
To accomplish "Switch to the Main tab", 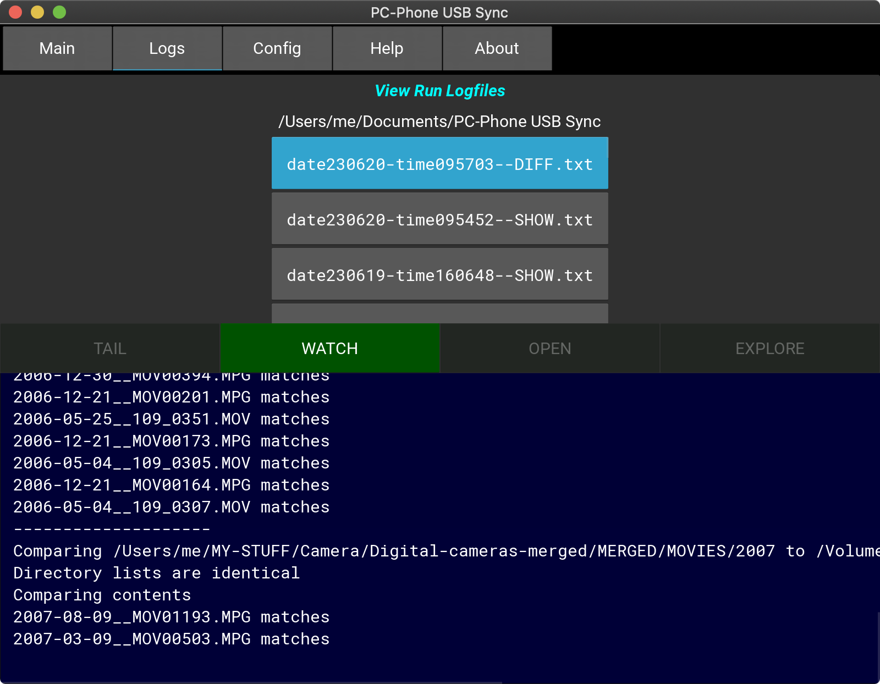I will (57, 48).
